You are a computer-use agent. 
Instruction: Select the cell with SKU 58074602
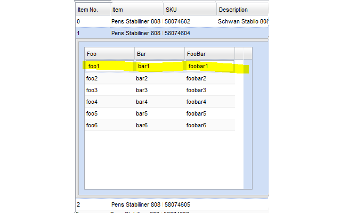pyautogui.click(x=189, y=21)
